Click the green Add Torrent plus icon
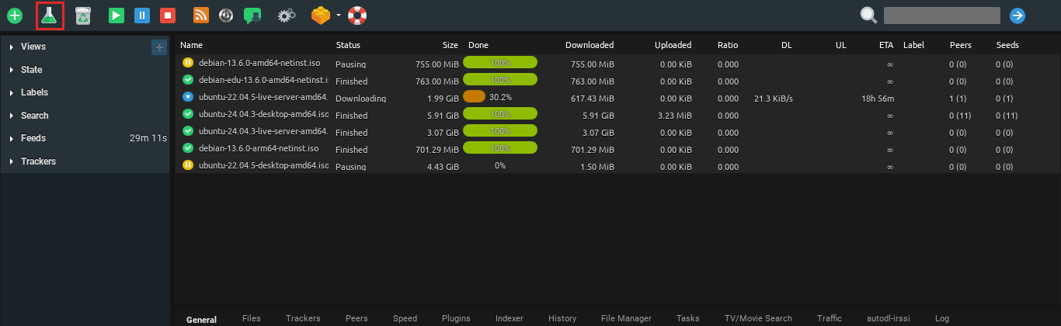 click(x=15, y=16)
